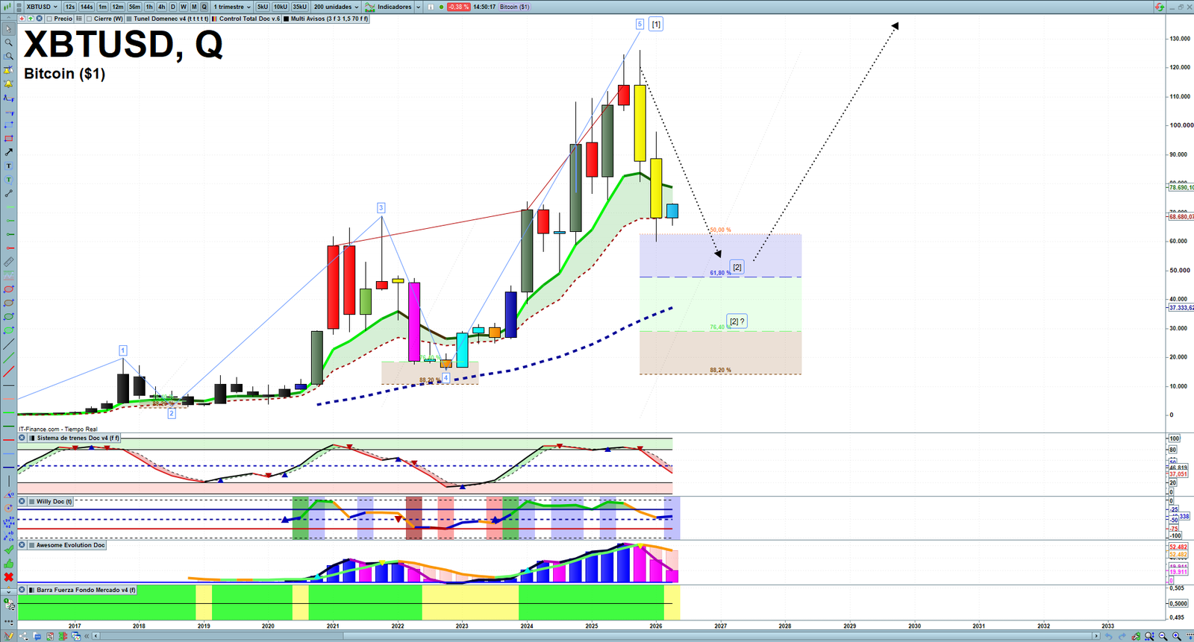Select the arrow cursor tool in the left toolbar
The width and height of the screenshot is (1194, 642).
pyautogui.click(x=8, y=29)
